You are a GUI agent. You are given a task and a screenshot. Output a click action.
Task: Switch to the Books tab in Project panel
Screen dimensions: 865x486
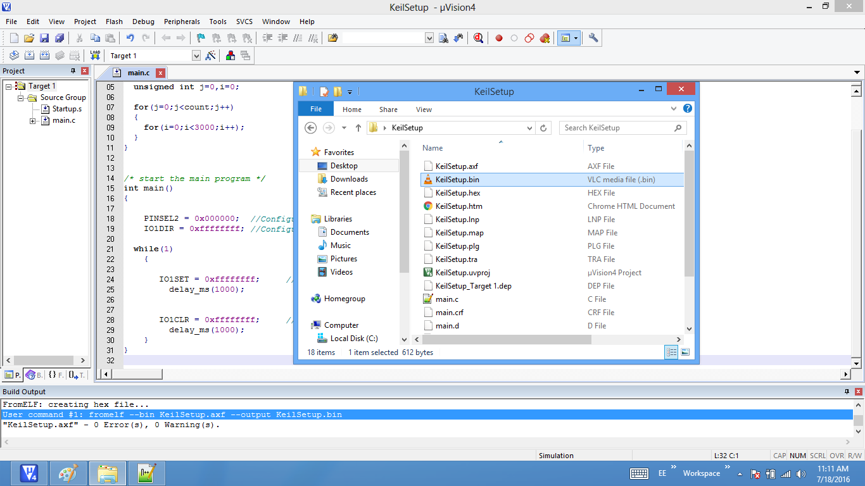coord(34,375)
